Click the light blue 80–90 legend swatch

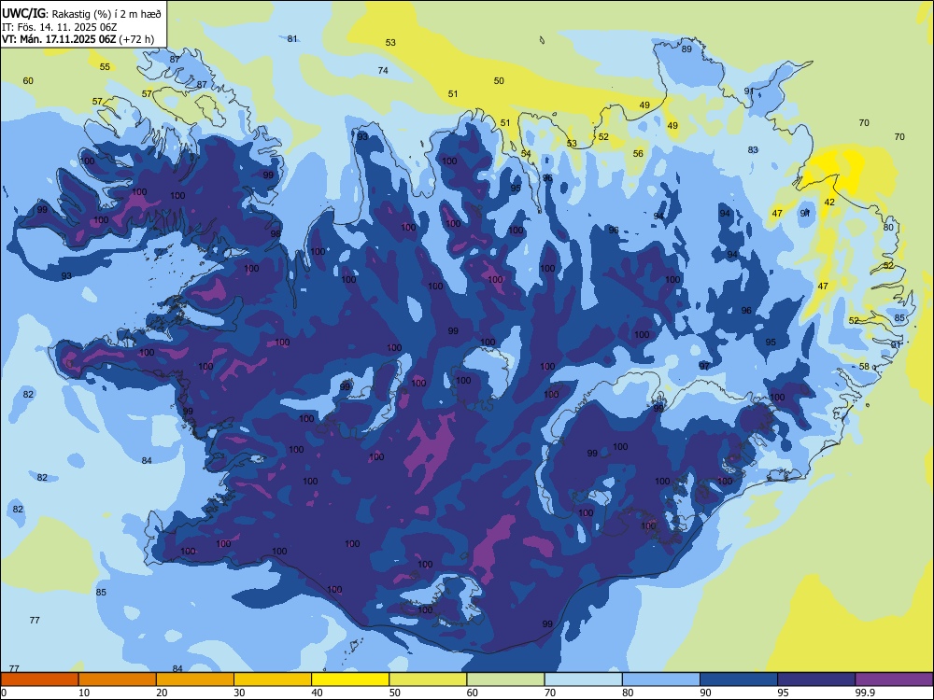tap(661, 679)
